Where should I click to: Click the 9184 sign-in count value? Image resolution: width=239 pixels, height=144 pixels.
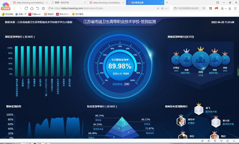126,74
